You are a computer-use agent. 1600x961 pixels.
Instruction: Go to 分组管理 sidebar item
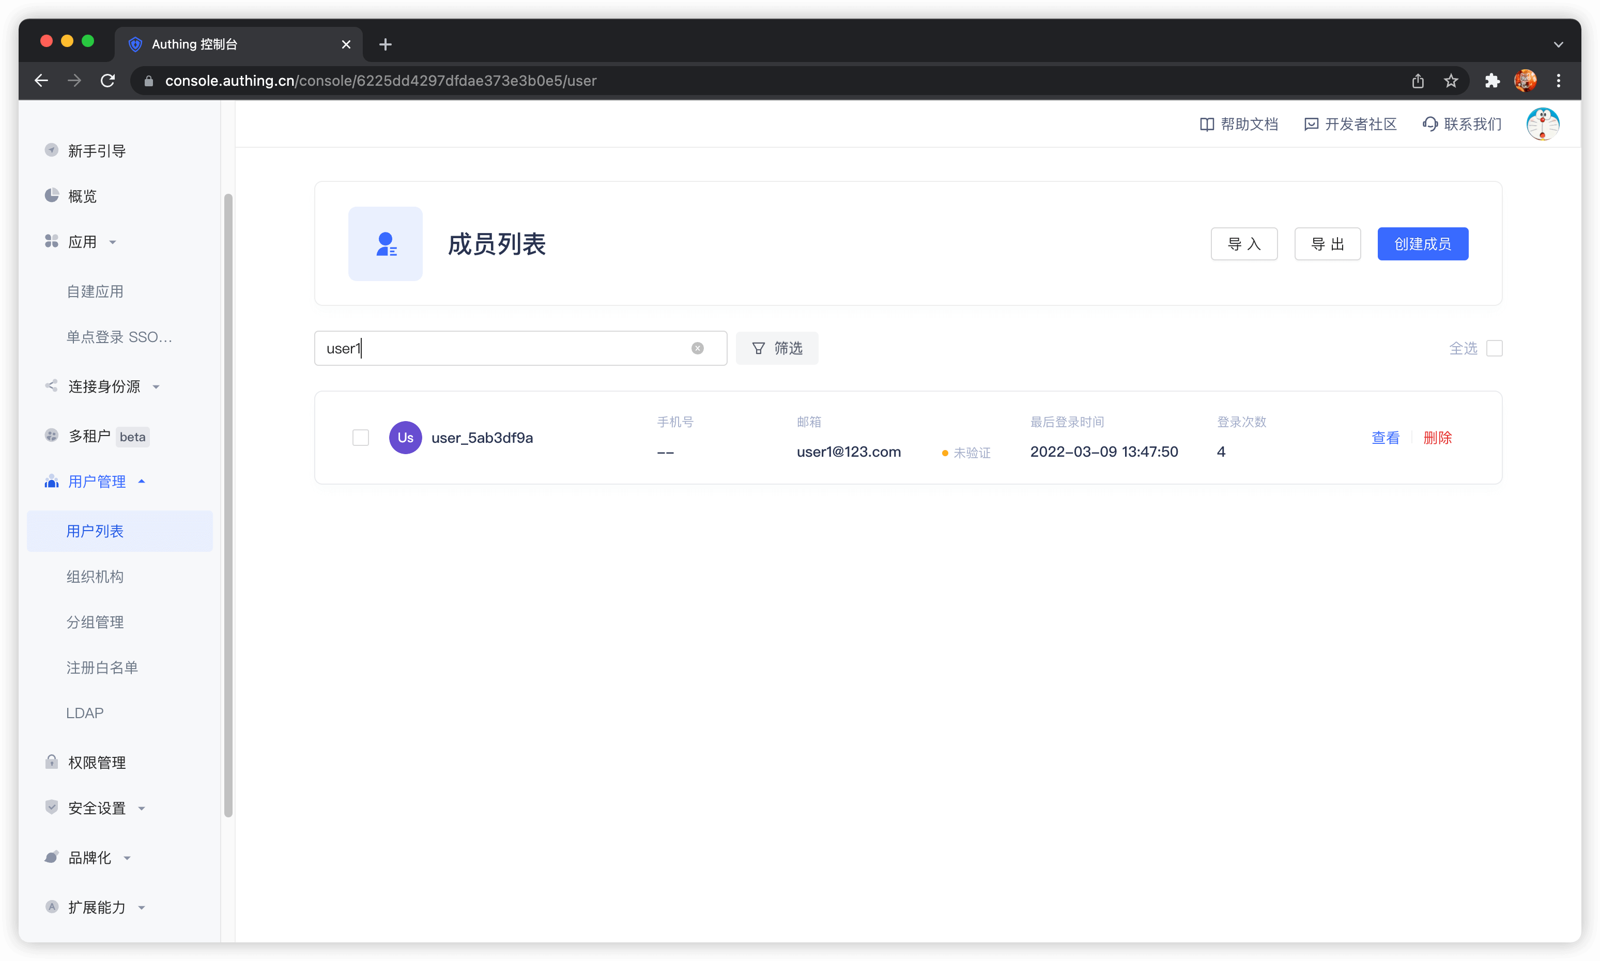pos(95,622)
